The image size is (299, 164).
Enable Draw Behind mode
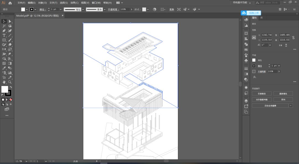coord(7,104)
